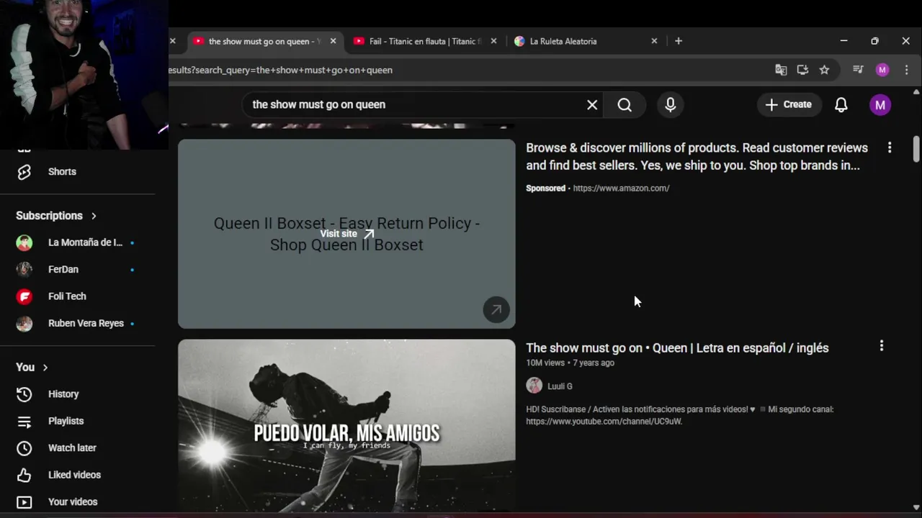Screen dimensions: 922x518
Task: Click the Chrome translate page icon
Action: click(781, 70)
